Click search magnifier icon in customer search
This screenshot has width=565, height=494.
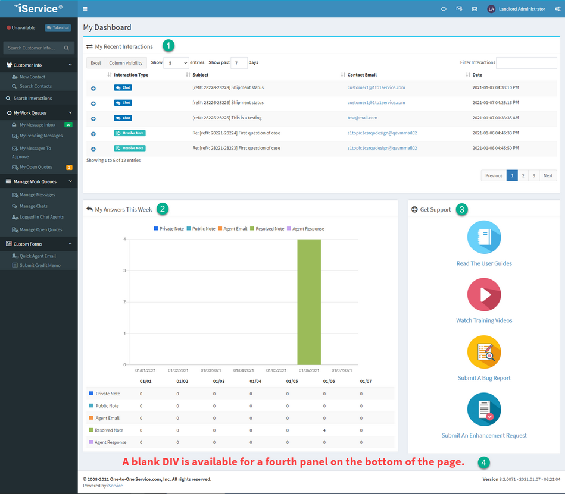67,48
